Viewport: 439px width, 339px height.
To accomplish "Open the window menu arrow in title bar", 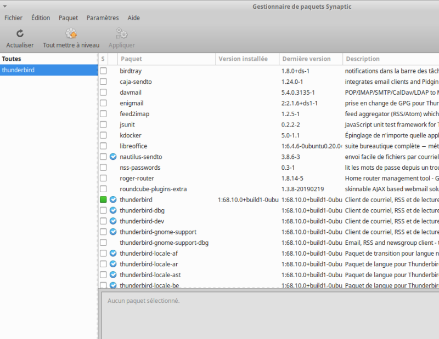I will 5,6.
